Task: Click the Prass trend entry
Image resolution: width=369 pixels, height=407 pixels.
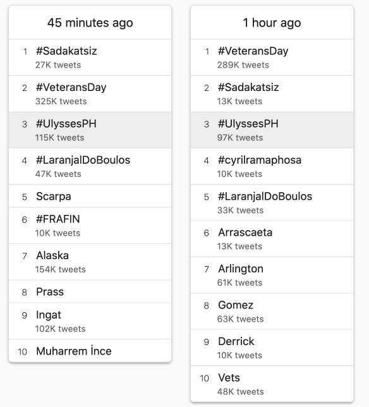Action: (x=90, y=291)
